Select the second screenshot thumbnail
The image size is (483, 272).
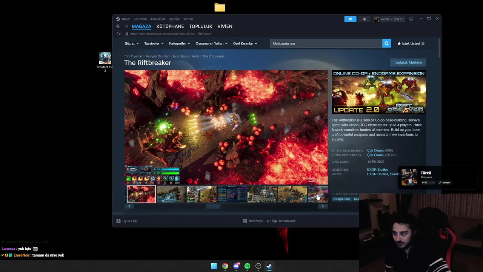pos(171,194)
